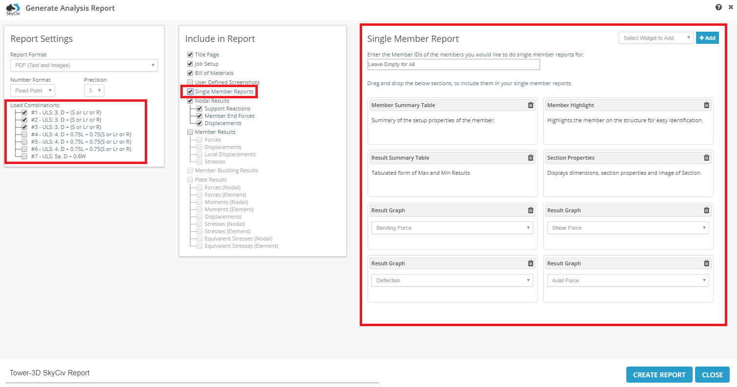
Task: Toggle load combination #2 ULS
Action: (x=24, y=120)
